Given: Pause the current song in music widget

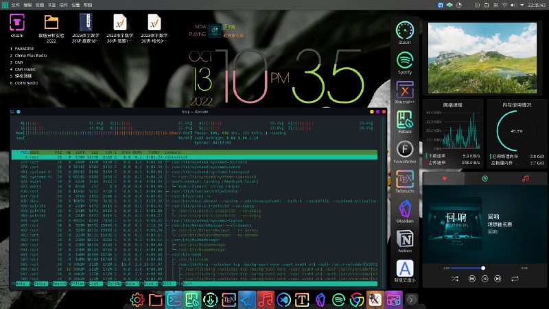Looking at the screenshot, I should [x=485, y=279].
